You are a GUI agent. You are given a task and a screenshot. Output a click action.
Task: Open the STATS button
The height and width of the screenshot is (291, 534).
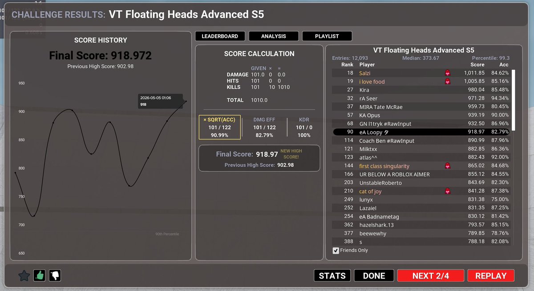tap(332, 275)
